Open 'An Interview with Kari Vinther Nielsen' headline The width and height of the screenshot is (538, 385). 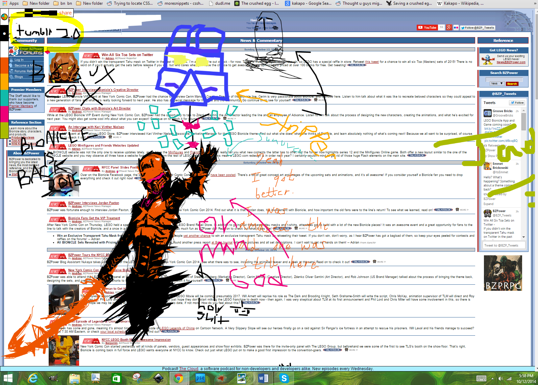pyautogui.click(x=96, y=127)
